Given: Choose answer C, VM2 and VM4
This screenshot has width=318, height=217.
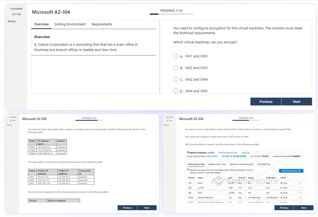Looking at the screenshot, I should [176, 79].
